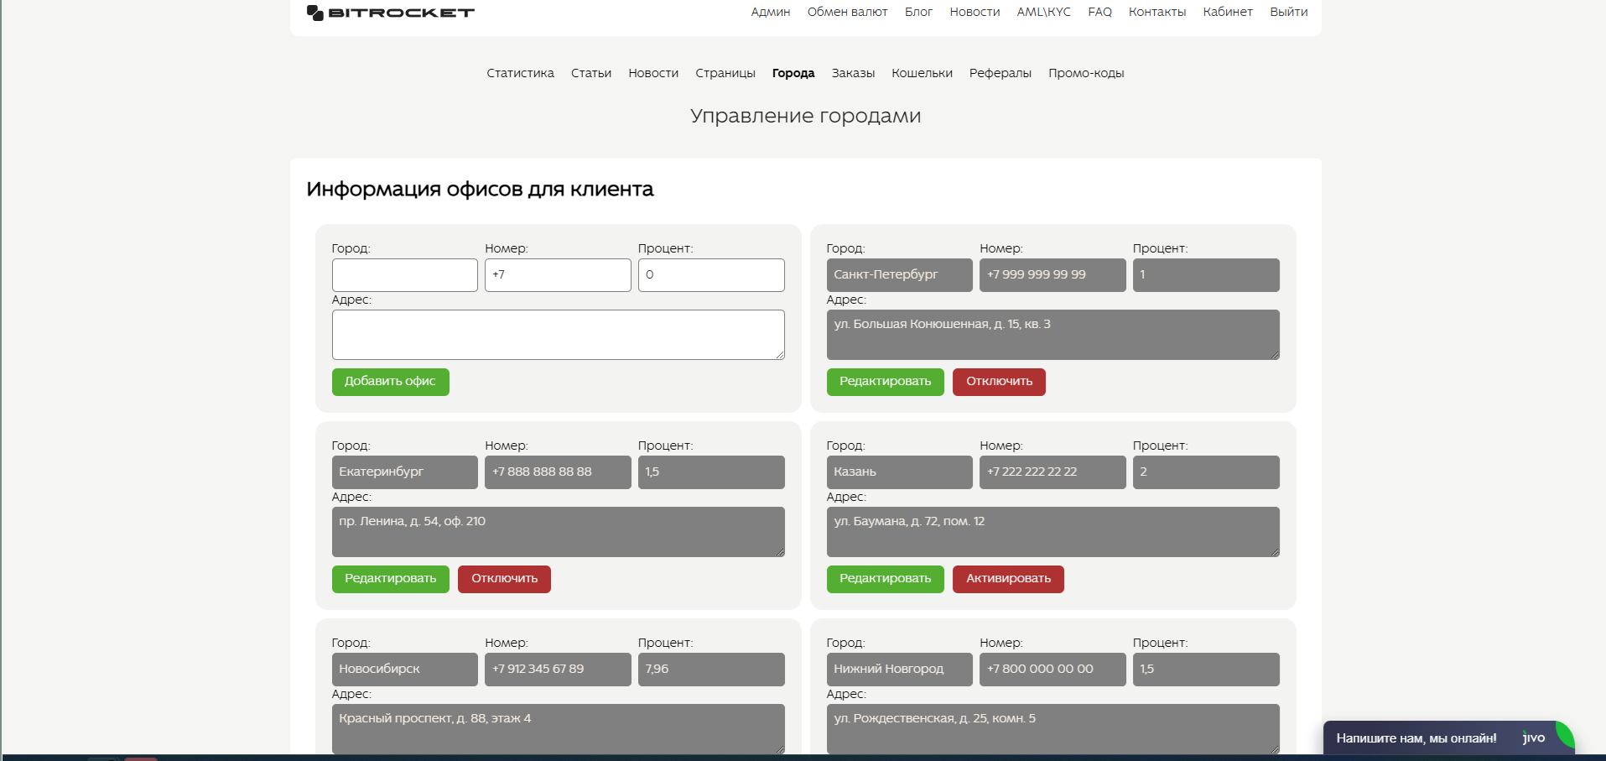Click Отключить for the Санкт-Петербург office
Image resolution: width=1606 pixels, height=761 pixels.
(999, 382)
